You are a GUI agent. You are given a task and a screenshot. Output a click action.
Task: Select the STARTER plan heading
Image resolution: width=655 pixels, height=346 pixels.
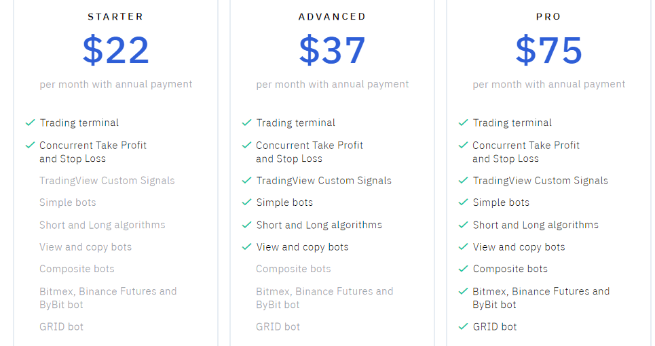[115, 17]
